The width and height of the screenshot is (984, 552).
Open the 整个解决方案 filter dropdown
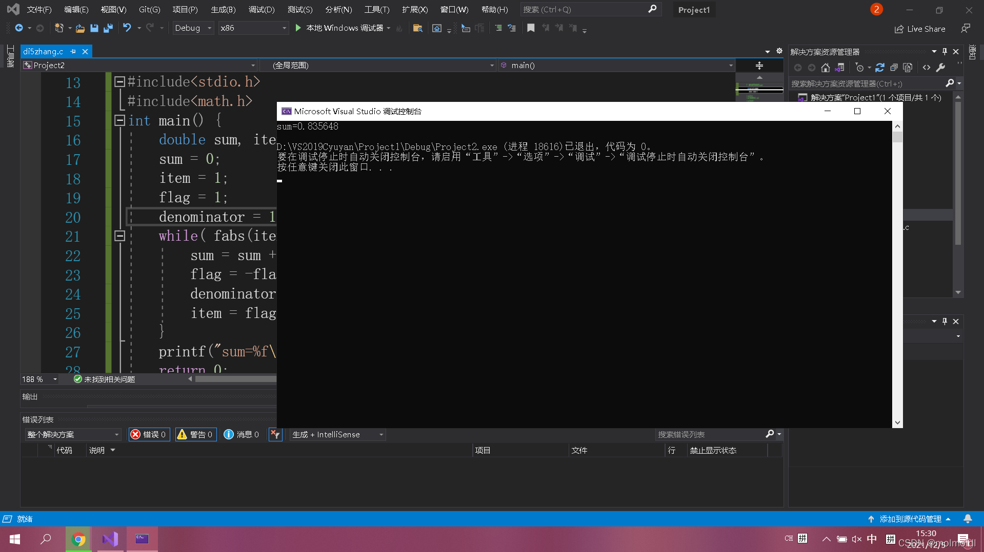[x=73, y=435]
